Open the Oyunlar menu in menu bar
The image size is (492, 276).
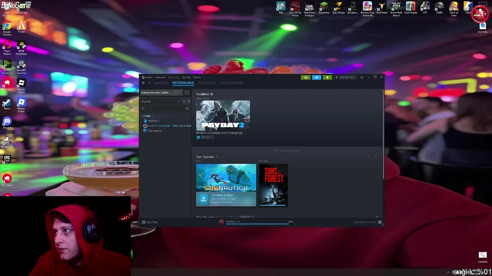(x=186, y=77)
